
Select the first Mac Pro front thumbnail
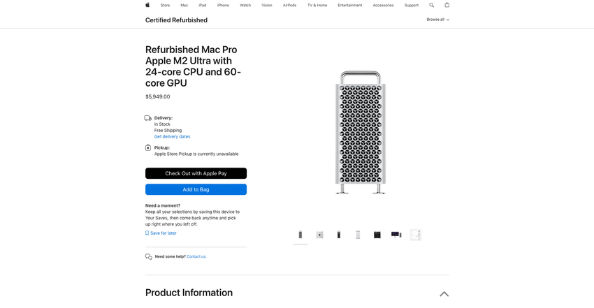300,235
